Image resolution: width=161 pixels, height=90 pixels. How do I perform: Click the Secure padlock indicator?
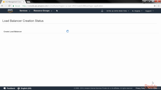pos(16,6)
